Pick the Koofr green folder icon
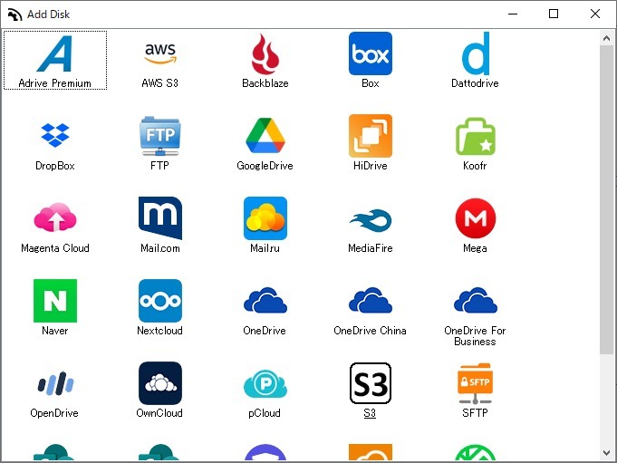The image size is (617, 463). pyautogui.click(x=476, y=136)
